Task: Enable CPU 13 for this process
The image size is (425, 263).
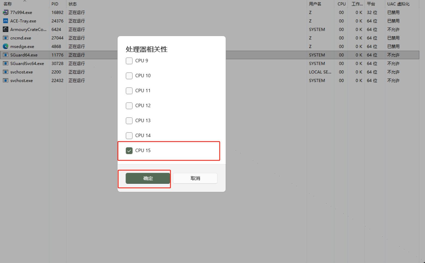Action: tap(129, 121)
